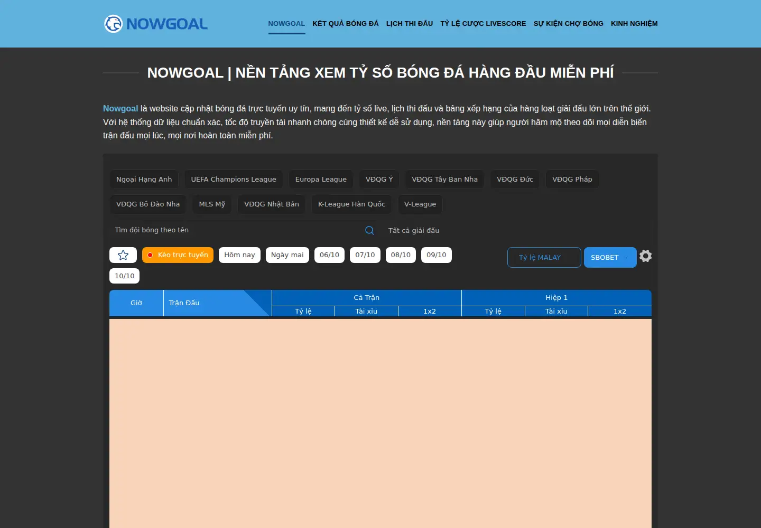Filter by VĐQG Bồ Đào Nha

pos(148,204)
